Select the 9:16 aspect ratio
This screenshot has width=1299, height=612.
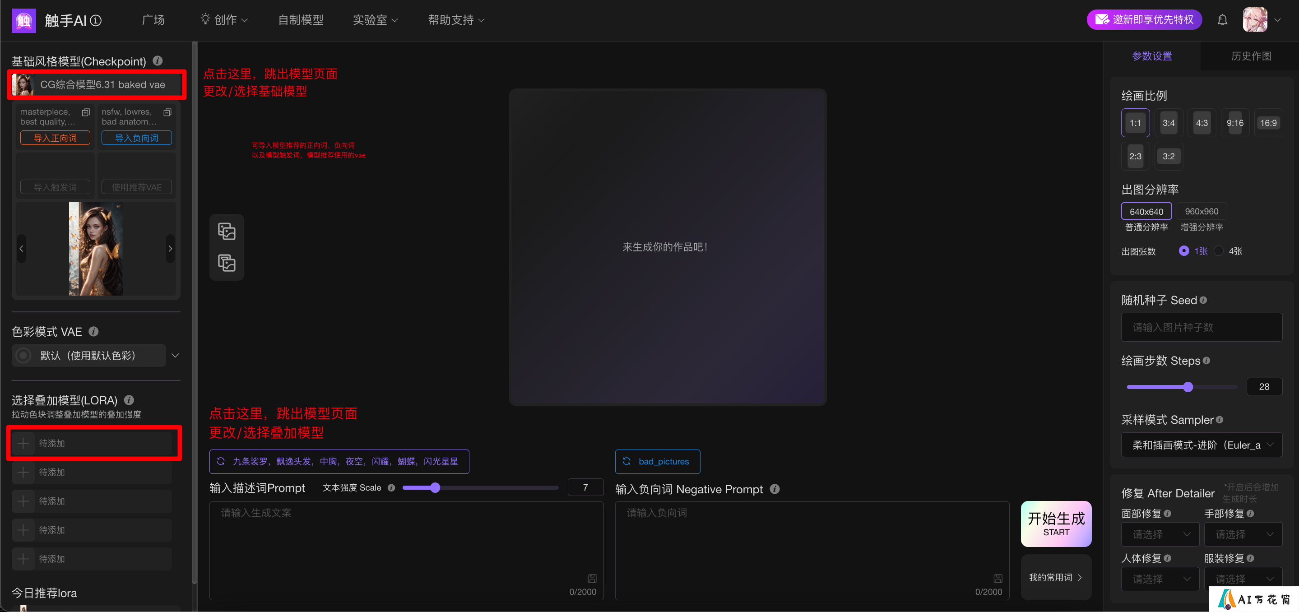[x=1235, y=122]
